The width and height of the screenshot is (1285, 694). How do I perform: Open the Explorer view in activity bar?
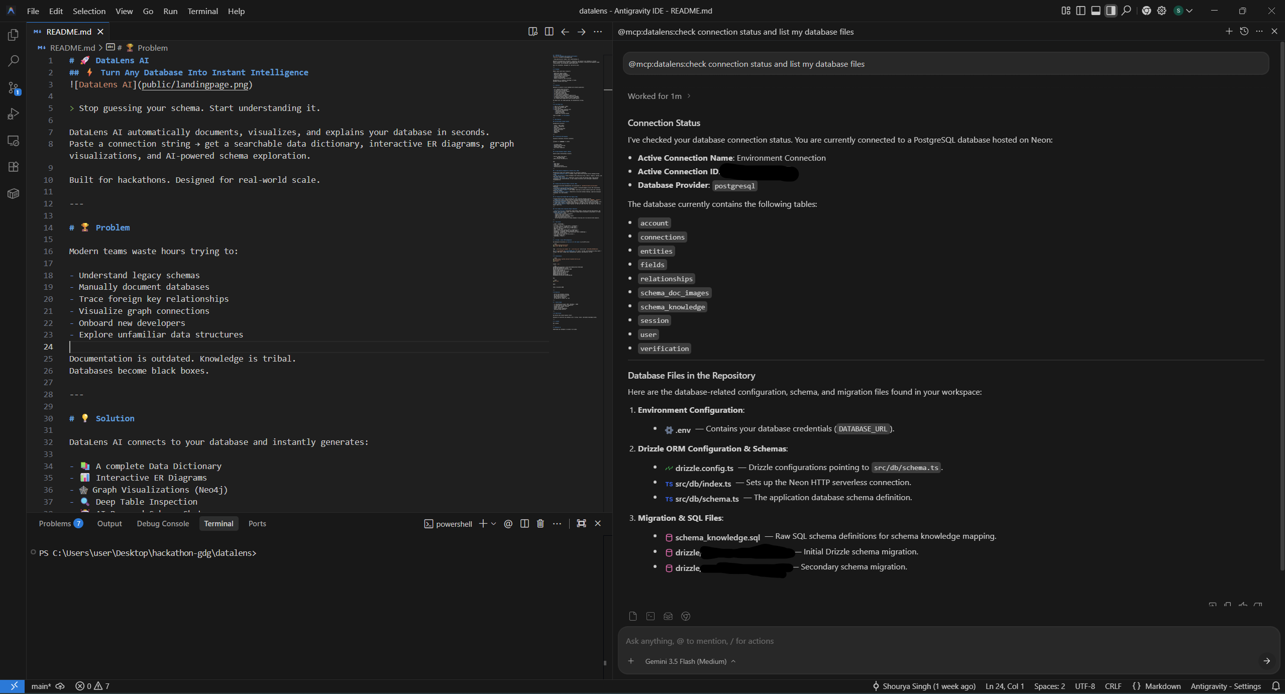pyautogui.click(x=14, y=35)
